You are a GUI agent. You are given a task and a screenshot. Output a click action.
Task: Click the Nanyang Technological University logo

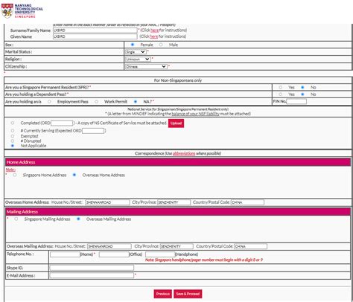click(x=22, y=10)
